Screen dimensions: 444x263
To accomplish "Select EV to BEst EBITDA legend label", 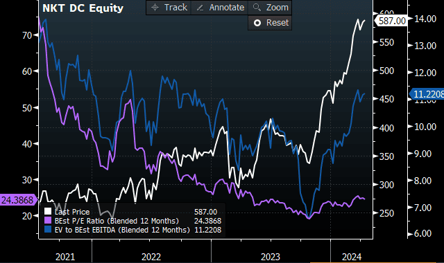I will (122, 230).
